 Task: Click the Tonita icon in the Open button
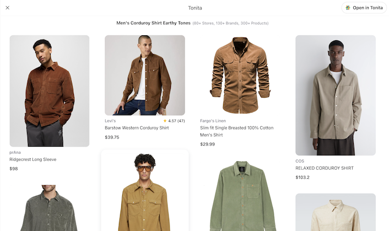click(x=348, y=8)
